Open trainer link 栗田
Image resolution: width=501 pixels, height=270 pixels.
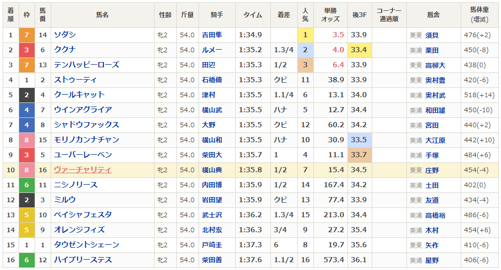tap(432, 51)
